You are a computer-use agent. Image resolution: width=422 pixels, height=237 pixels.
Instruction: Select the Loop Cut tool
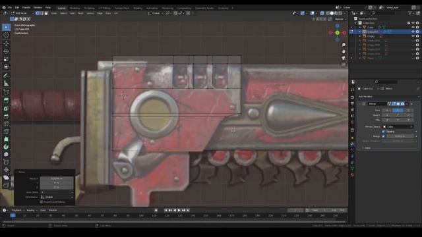tap(6, 124)
